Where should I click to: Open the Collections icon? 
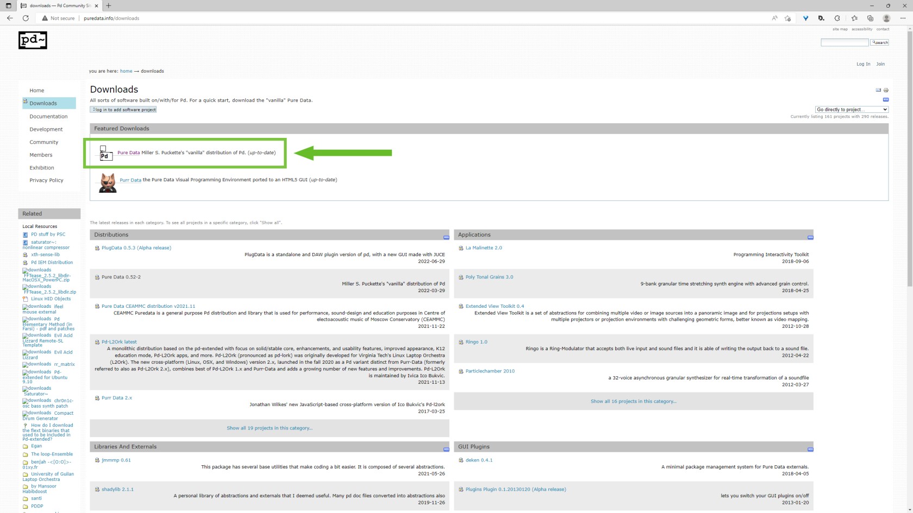click(870, 18)
